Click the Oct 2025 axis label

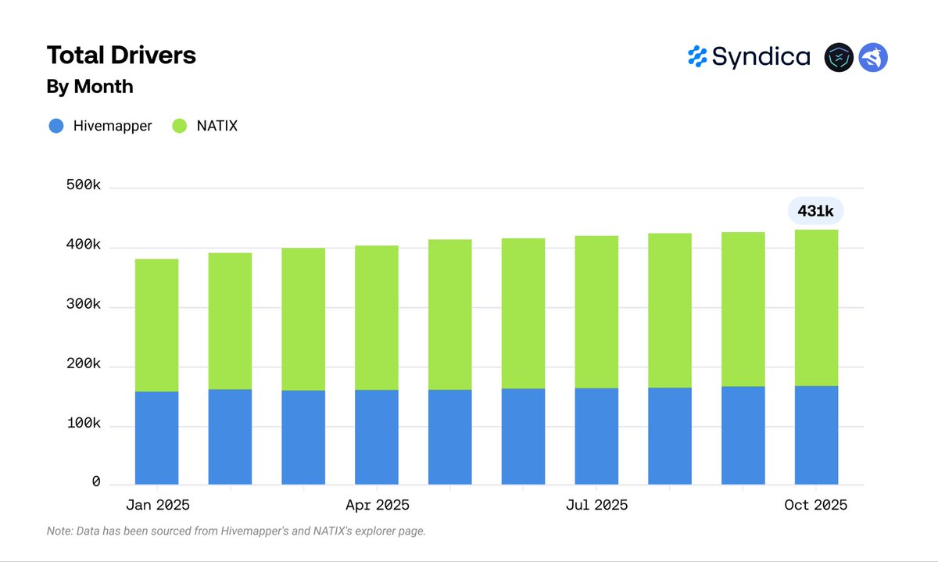(x=816, y=506)
